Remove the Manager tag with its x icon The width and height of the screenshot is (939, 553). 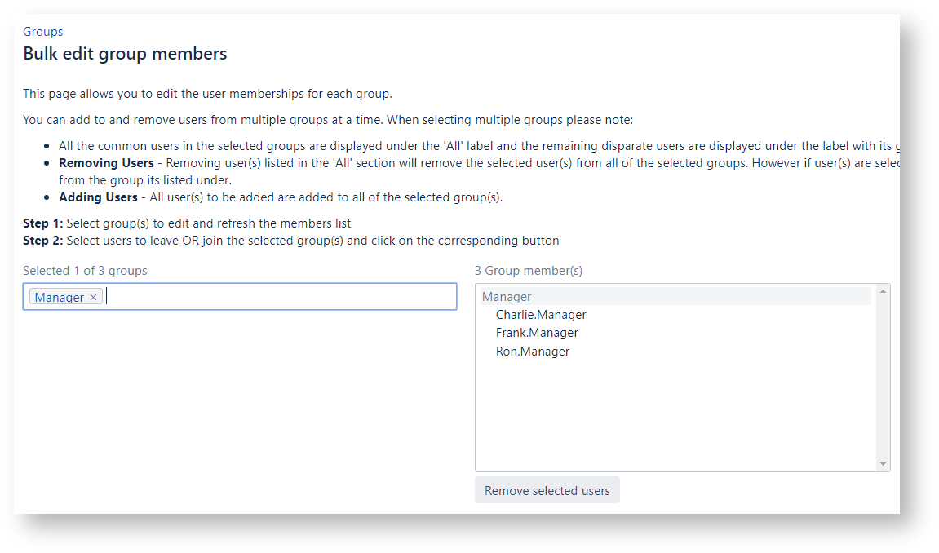pos(93,298)
